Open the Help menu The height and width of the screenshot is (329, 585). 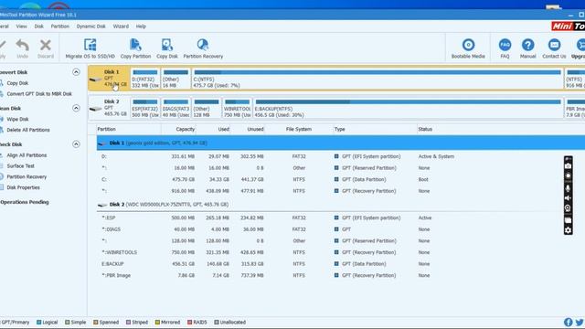[x=141, y=27]
